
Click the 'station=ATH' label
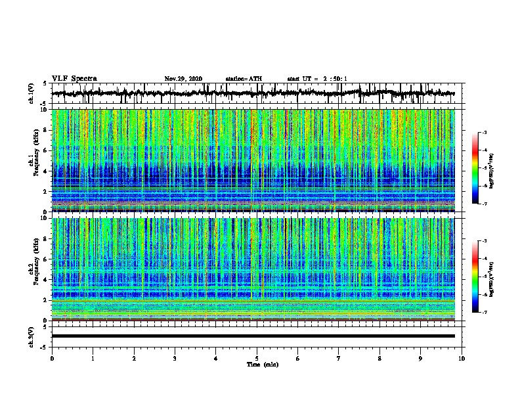[244, 79]
